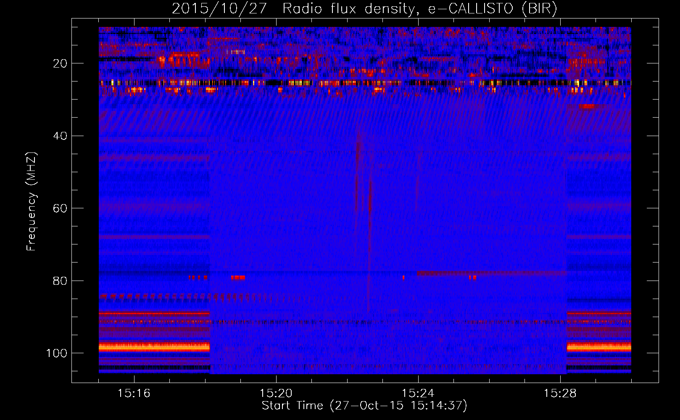
Task: Click the 15:24 time tick label
Action: pyautogui.click(x=418, y=394)
